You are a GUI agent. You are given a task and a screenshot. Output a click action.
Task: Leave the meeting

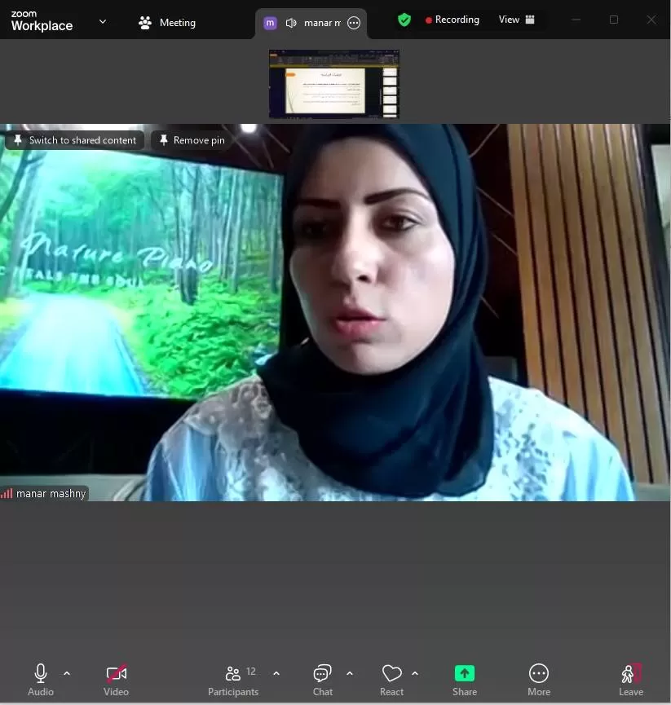pyautogui.click(x=631, y=681)
